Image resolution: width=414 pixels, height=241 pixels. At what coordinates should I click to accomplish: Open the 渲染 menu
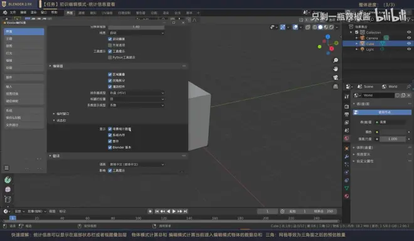[x=33, y=13]
